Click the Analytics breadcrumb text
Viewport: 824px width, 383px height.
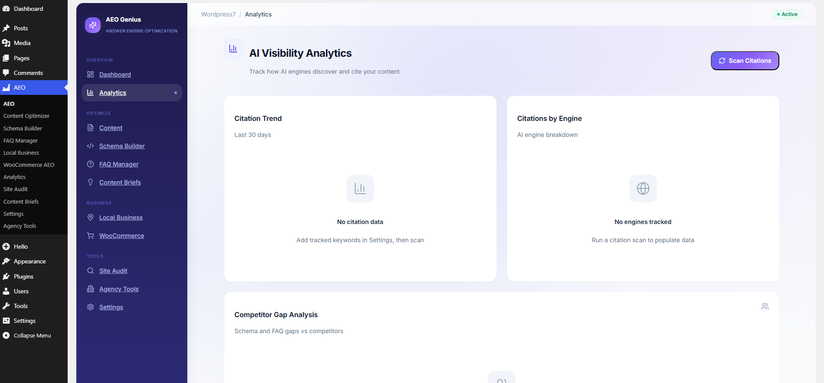click(x=258, y=14)
